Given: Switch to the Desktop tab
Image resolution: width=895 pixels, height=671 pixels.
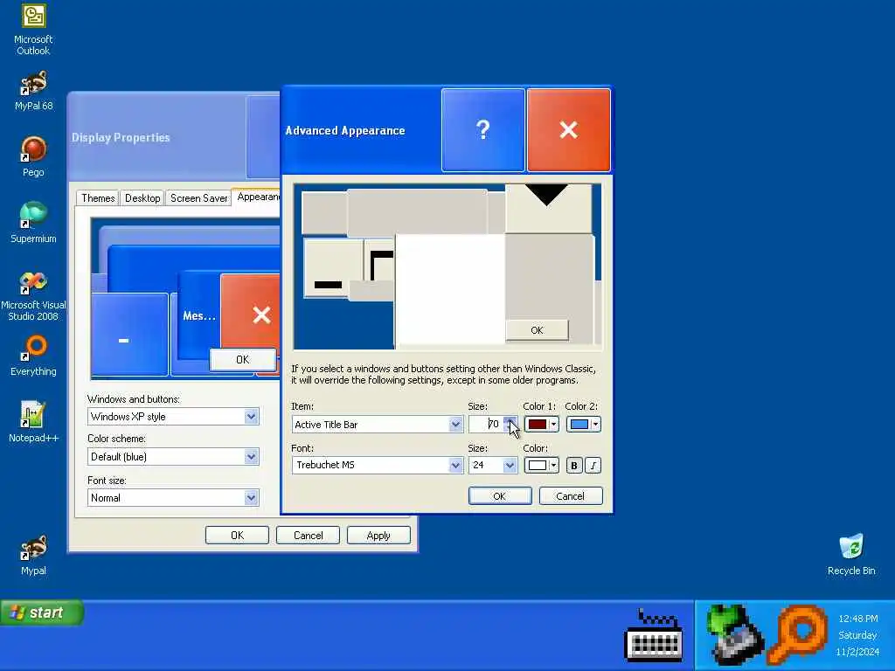Looking at the screenshot, I should point(142,198).
